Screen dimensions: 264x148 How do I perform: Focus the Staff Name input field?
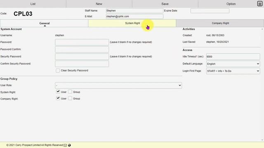pyautogui.click(x=134, y=11)
